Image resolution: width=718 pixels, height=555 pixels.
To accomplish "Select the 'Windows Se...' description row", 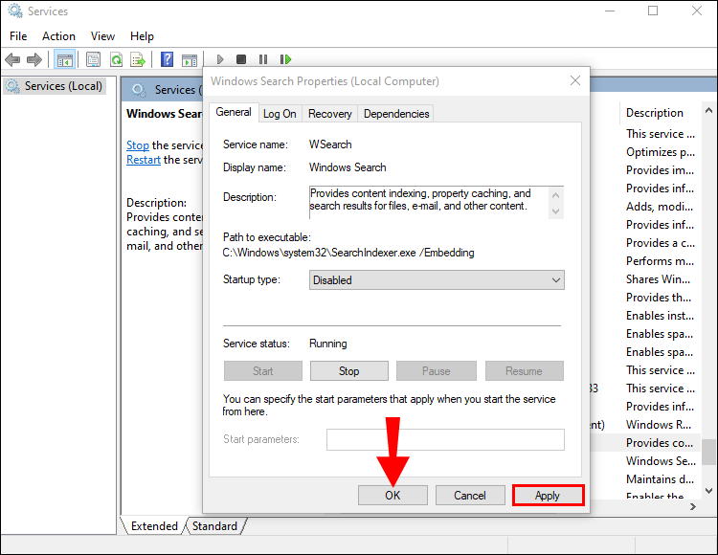I will (660, 461).
